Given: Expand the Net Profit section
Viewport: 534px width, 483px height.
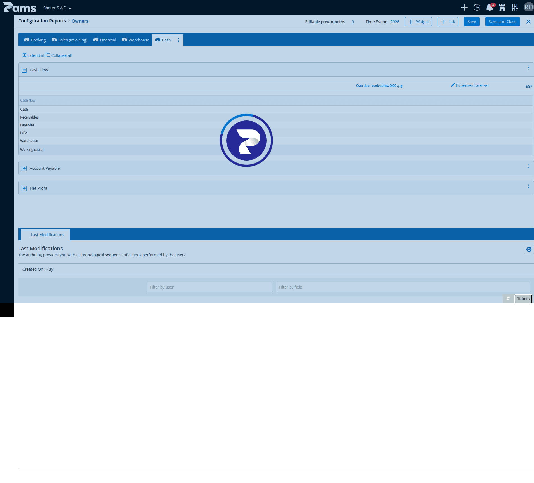Looking at the screenshot, I should click(24, 188).
